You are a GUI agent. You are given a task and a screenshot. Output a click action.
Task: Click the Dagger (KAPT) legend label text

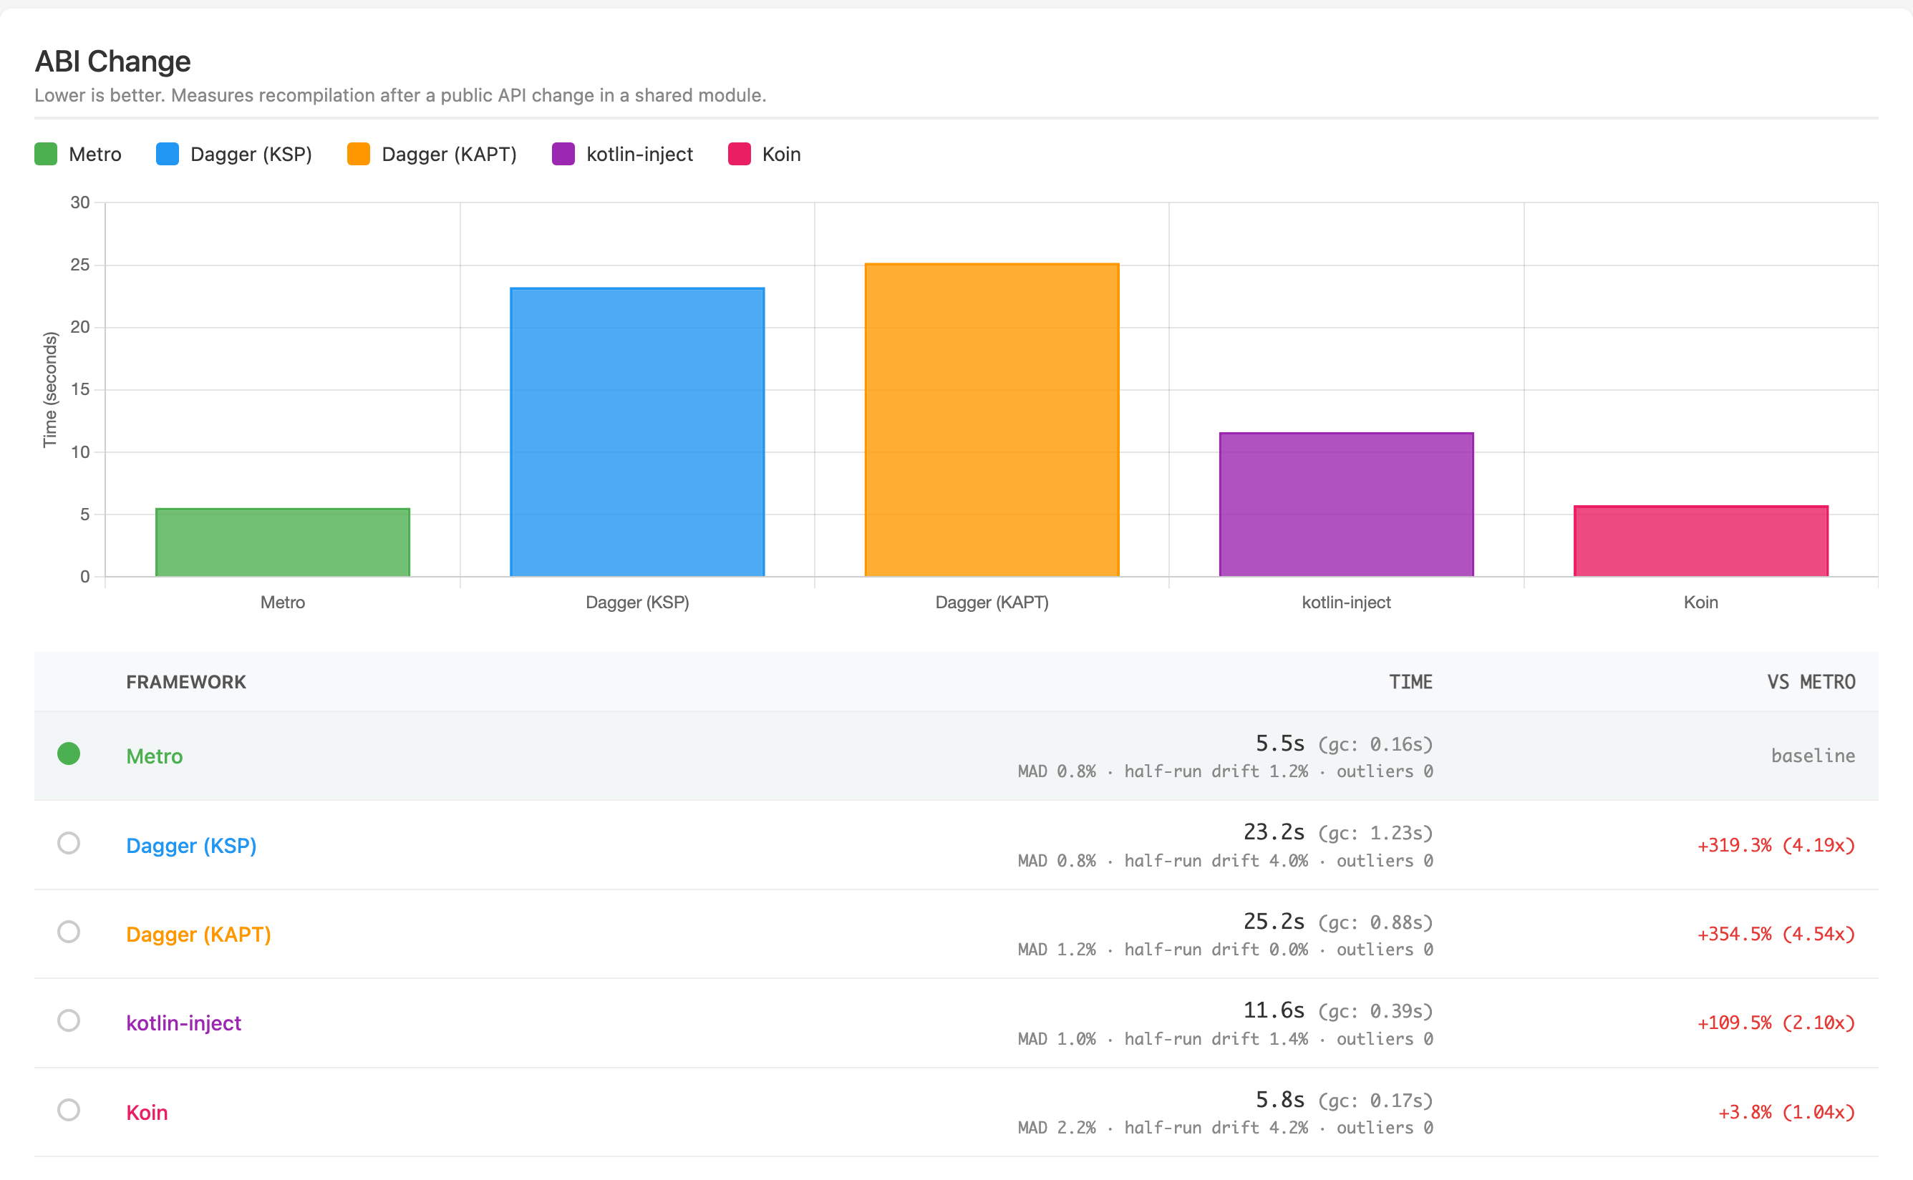coord(449,155)
